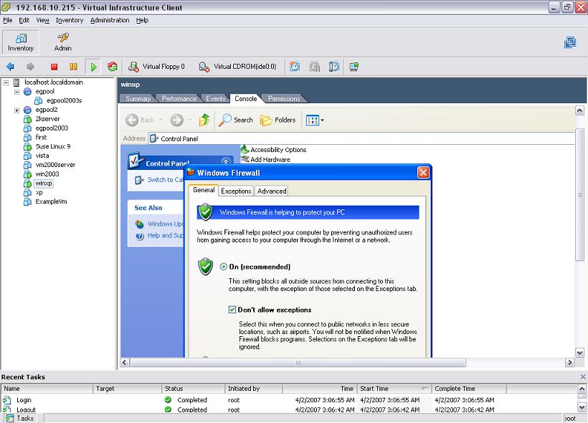588x423 pixels.
Task: Open the Inventory menu
Action: click(x=70, y=20)
